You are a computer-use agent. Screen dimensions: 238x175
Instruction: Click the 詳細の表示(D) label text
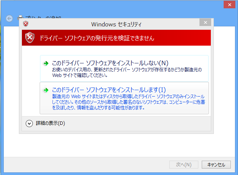click(x=50, y=123)
